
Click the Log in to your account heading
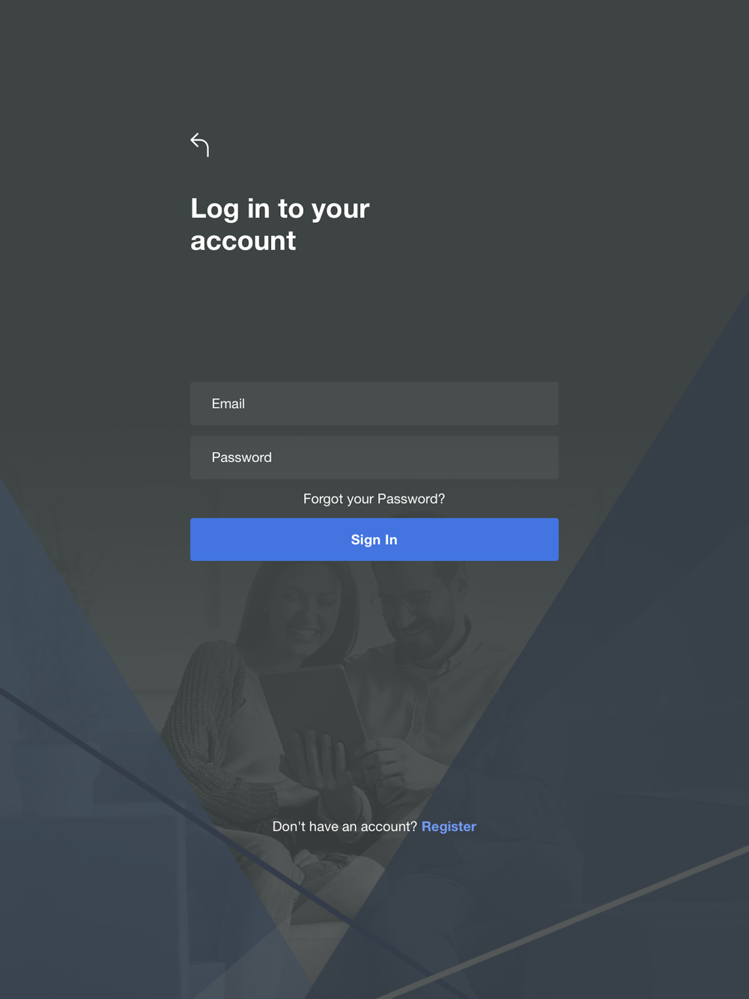tap(280, 224)
